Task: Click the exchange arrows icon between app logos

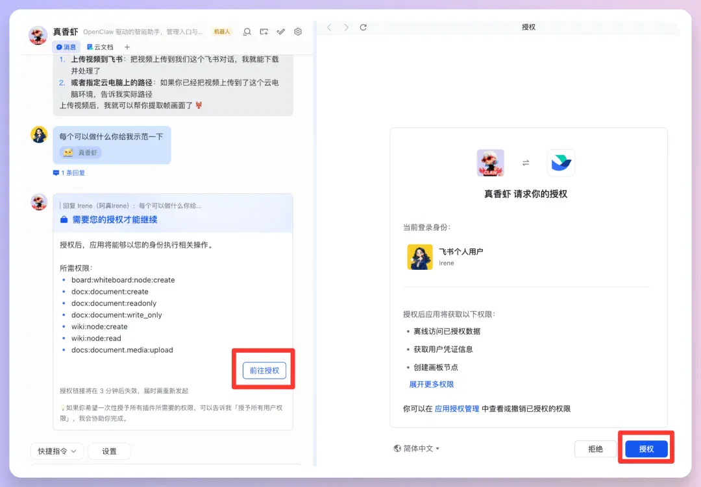Action: point(526,163)
